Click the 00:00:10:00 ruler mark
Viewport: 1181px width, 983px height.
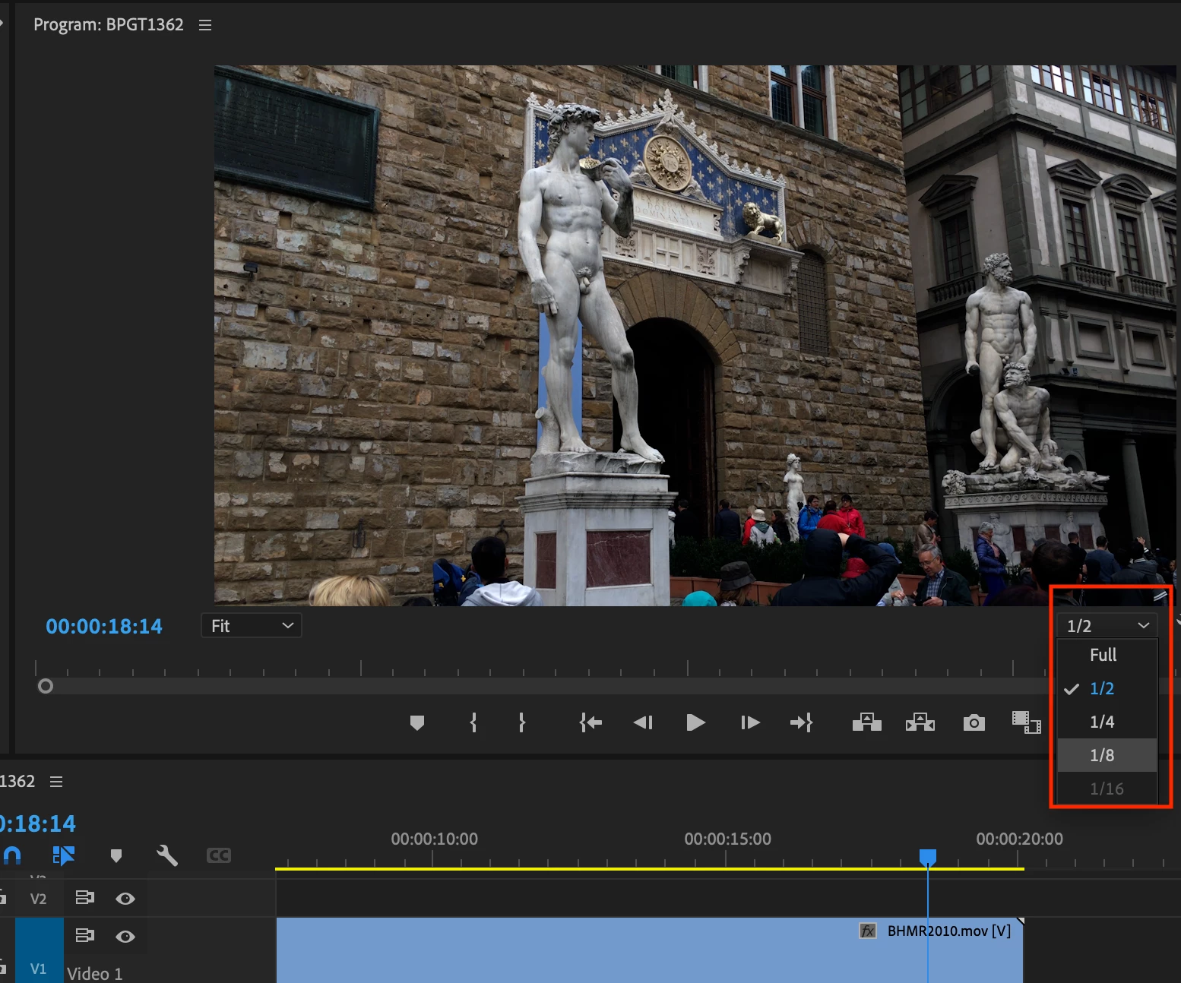434,839
